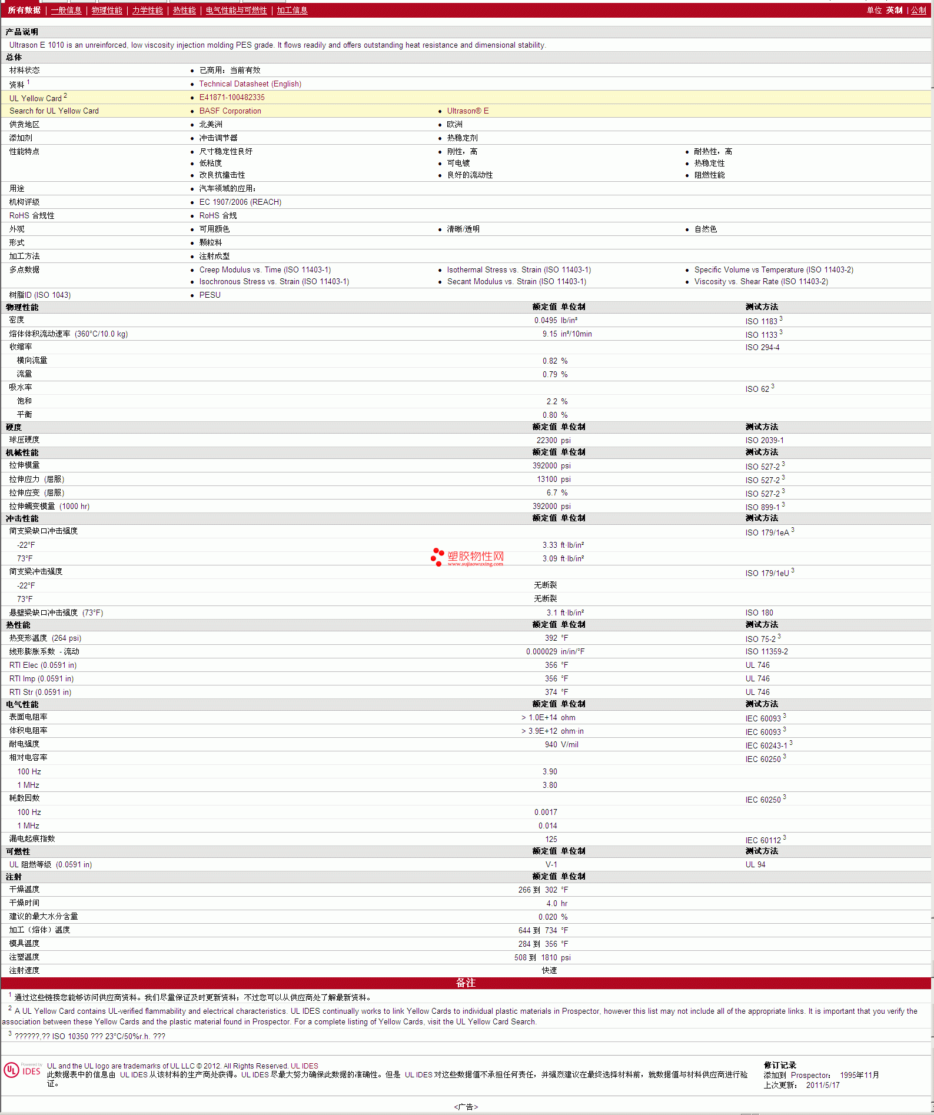The image size is (934, 1115).
Task: Select 干燥温度 value 266 到 302 °F
Action: [543, 890]
